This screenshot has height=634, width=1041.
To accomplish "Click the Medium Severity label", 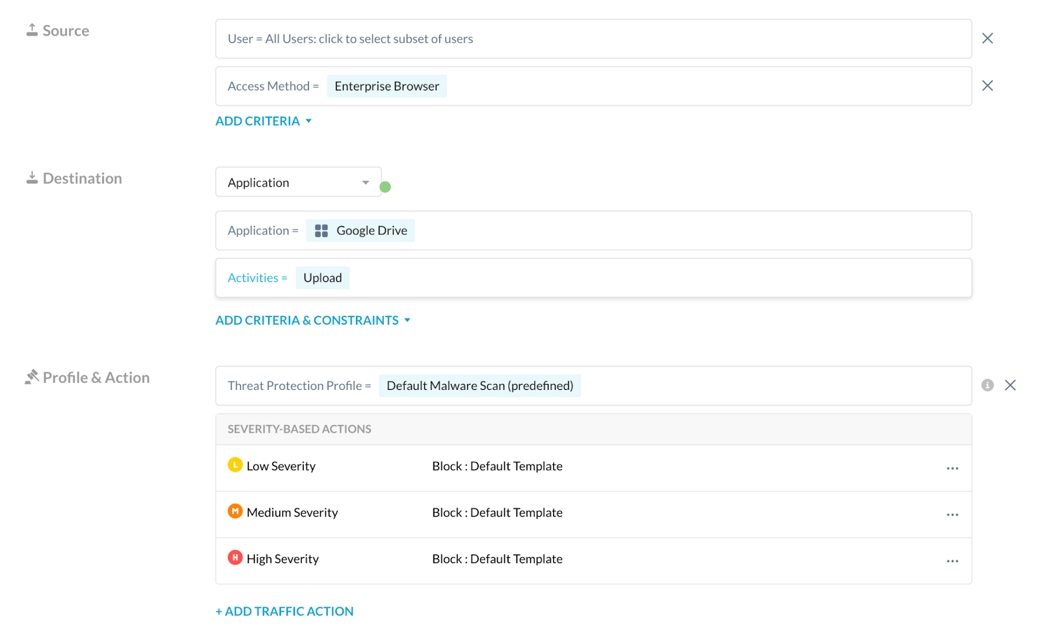I will tap(292, 512).
